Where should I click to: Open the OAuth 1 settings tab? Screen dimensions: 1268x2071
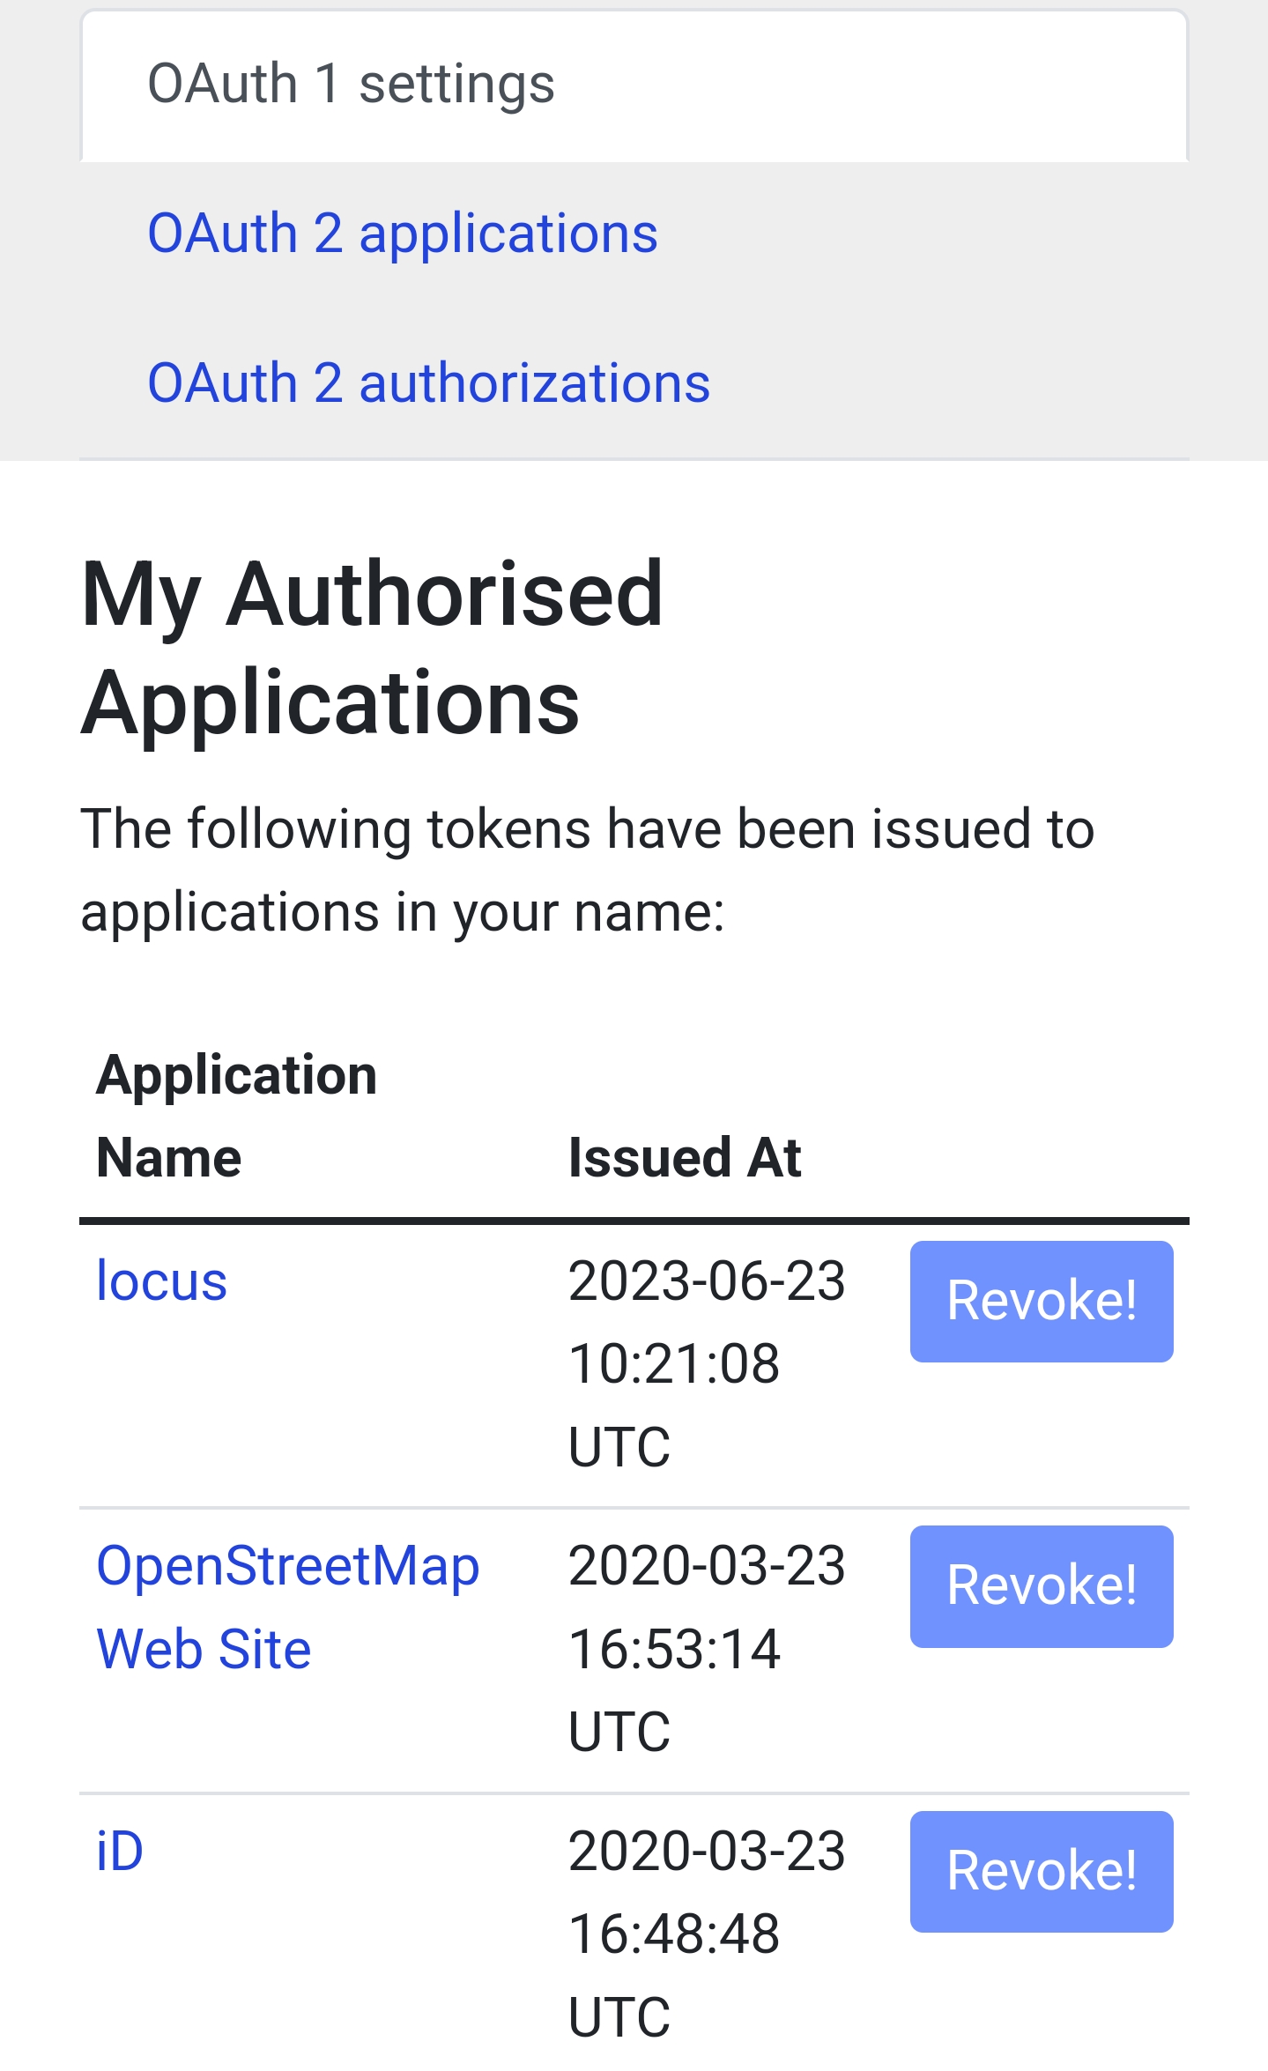coord(351,85)
